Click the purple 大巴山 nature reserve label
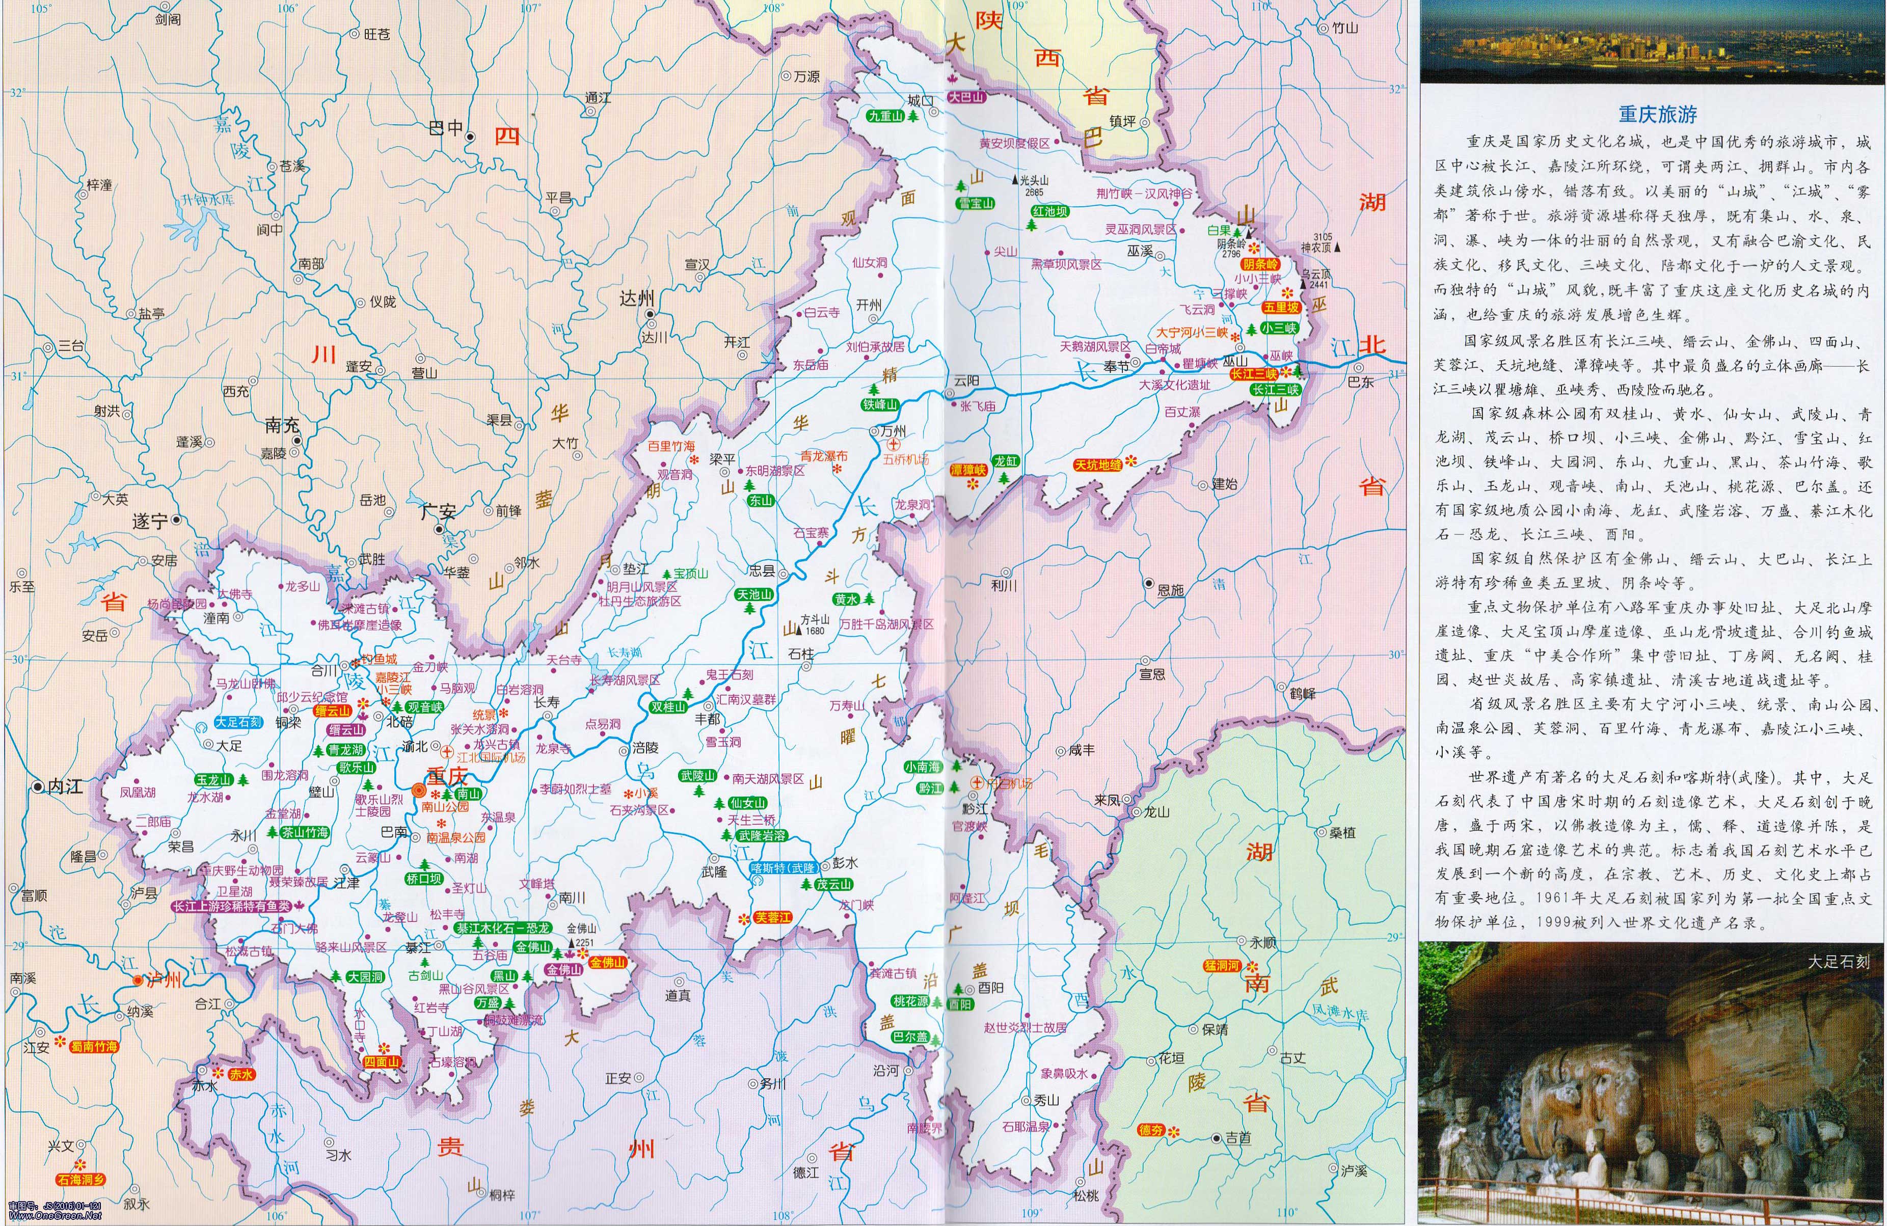Image resolution: width=1887 pixels, height=1226 pixels. pos(966,97)
